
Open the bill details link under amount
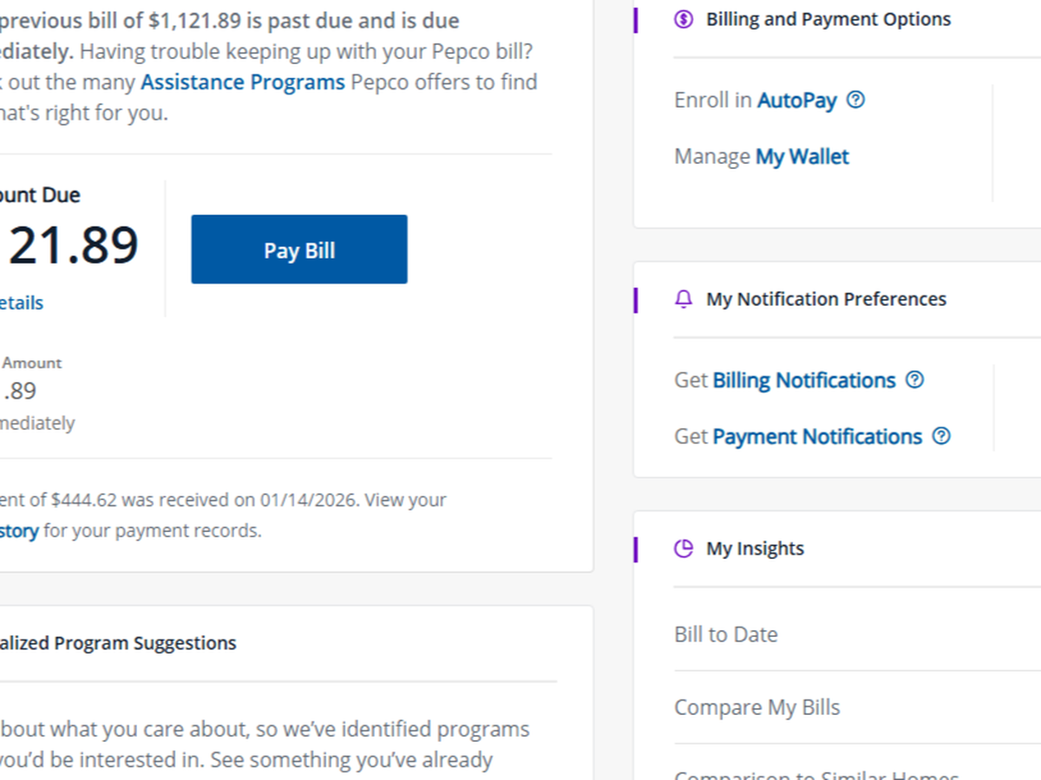21,302
